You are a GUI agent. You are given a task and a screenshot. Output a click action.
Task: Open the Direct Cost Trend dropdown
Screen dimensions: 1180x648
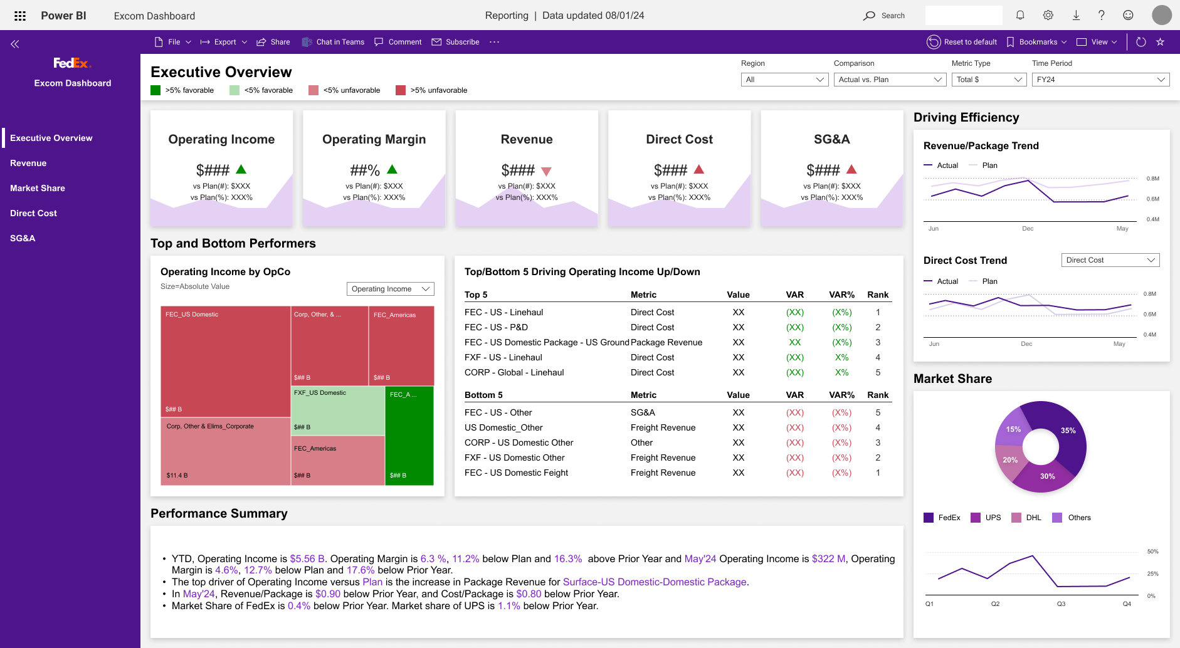[1110, 260]
